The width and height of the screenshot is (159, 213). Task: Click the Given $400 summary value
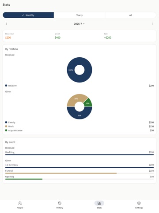(x=57, y=38)
